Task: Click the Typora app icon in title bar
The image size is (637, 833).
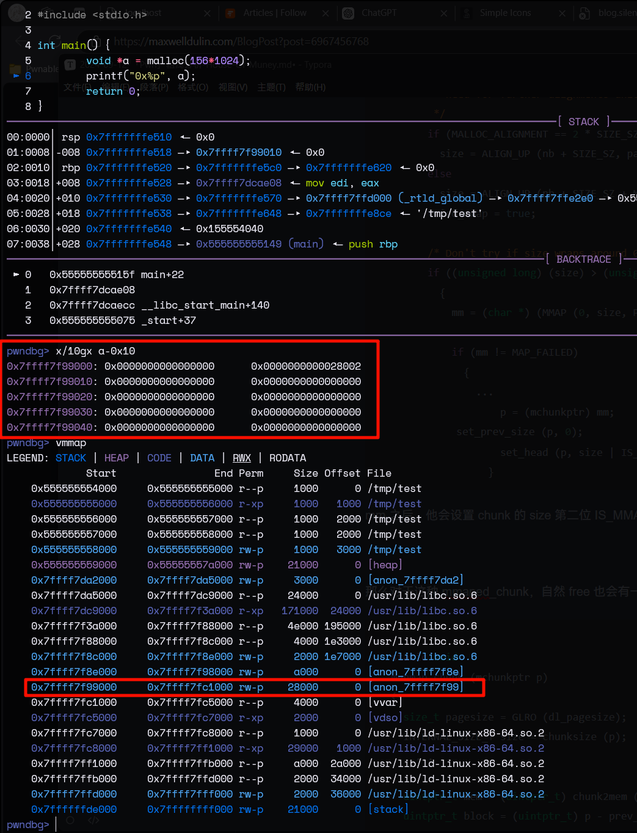Action: (70, 65)
